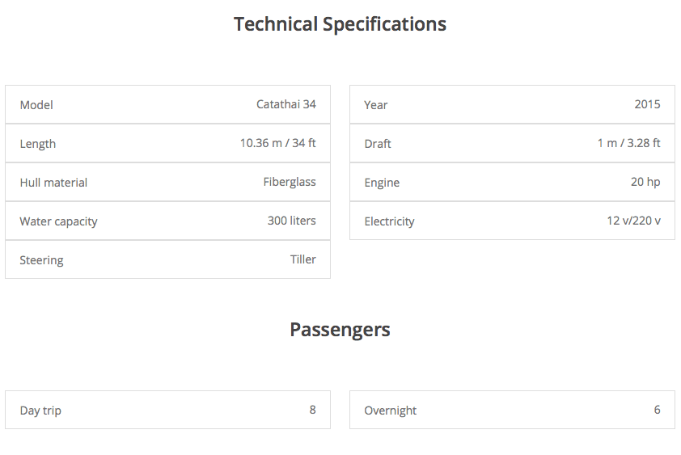Select the Day trip passengers row
This screenshot has width=681, height=455.
(167, 411)
